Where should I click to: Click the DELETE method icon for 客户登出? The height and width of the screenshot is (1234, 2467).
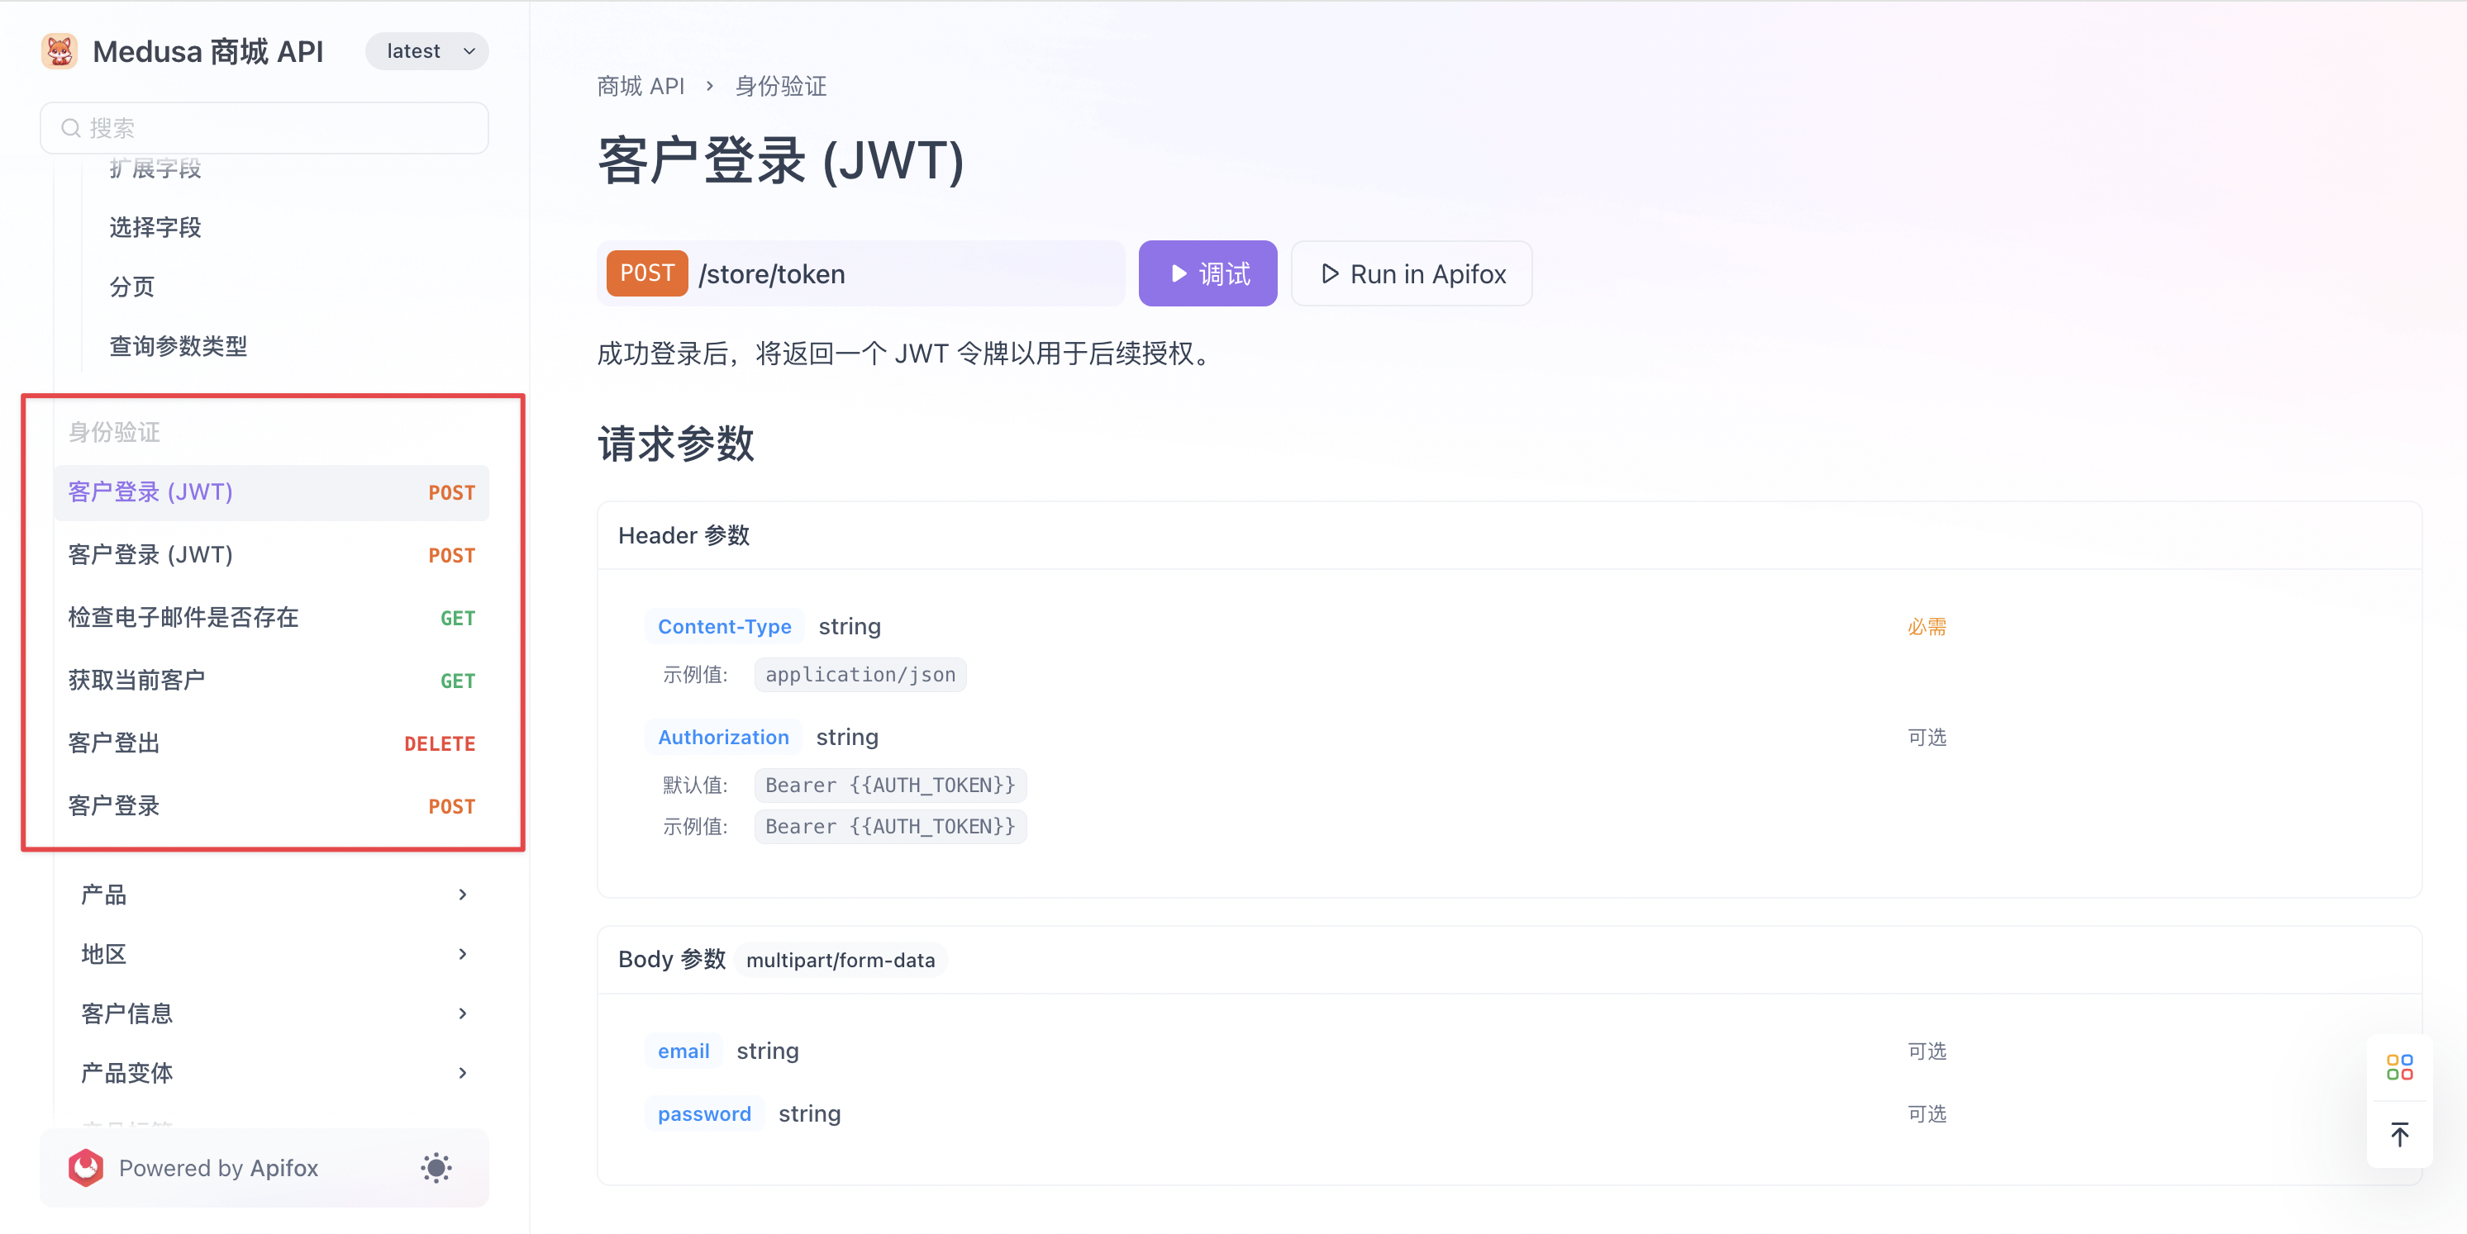coord(439,743)
